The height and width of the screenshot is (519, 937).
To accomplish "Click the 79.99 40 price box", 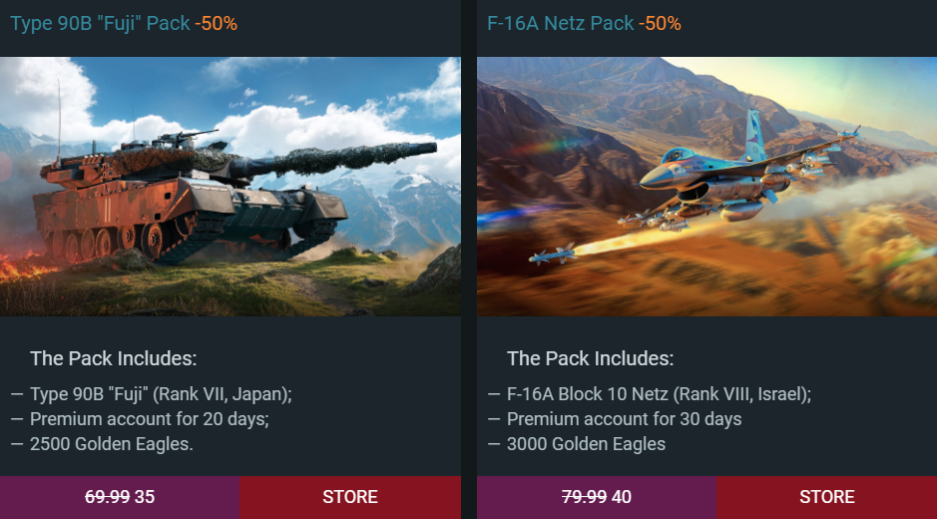I will pyautogui.click(x=597, y=497).
